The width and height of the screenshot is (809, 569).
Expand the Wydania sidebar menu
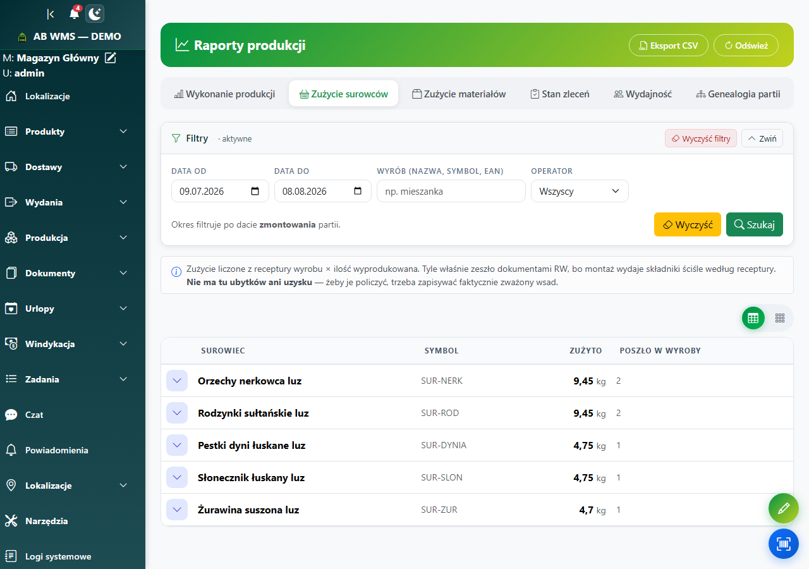pos(73,202)
